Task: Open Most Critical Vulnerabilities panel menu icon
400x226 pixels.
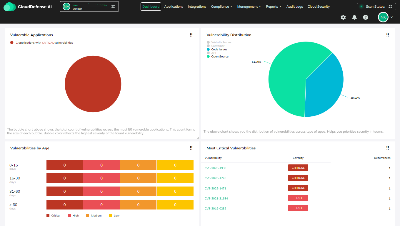Action: 388,148
